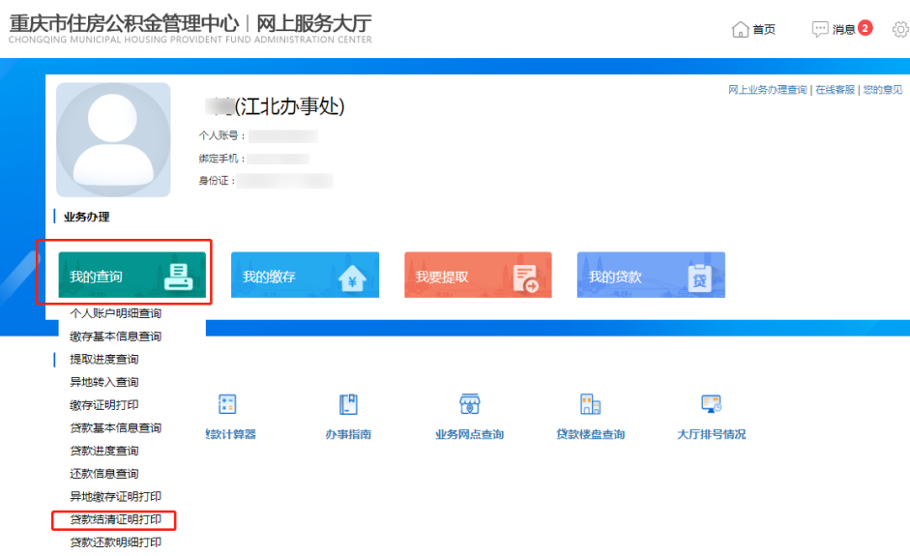
Task: Open settings via the gear icon
Action: [x=900, y=29]
